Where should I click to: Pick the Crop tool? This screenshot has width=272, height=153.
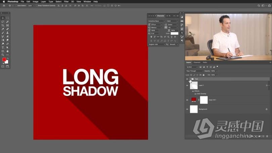click(3, 25)
